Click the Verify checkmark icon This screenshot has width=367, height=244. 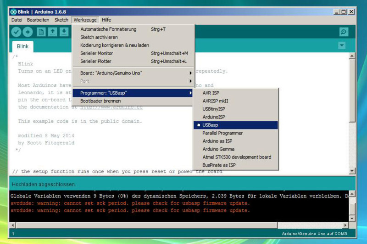[x=16, y=32]
